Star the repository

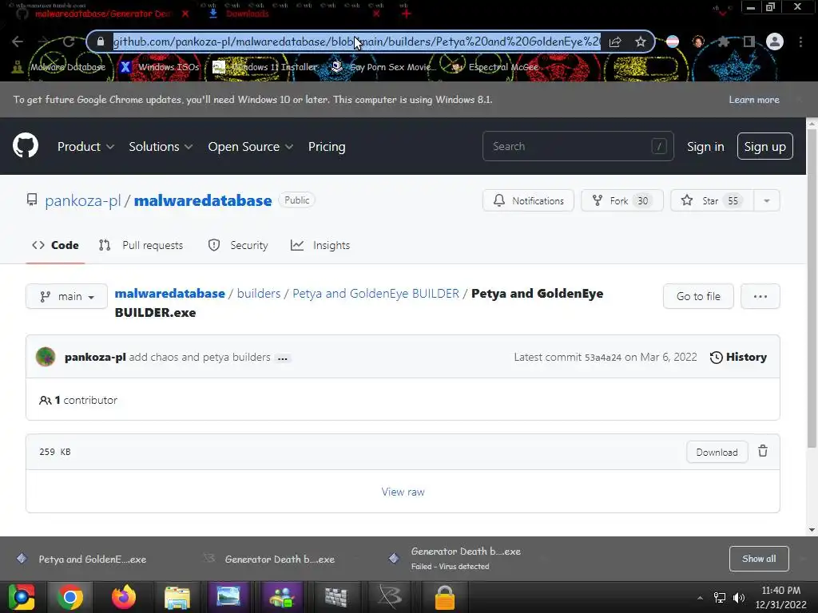click(x=712, y=200)
